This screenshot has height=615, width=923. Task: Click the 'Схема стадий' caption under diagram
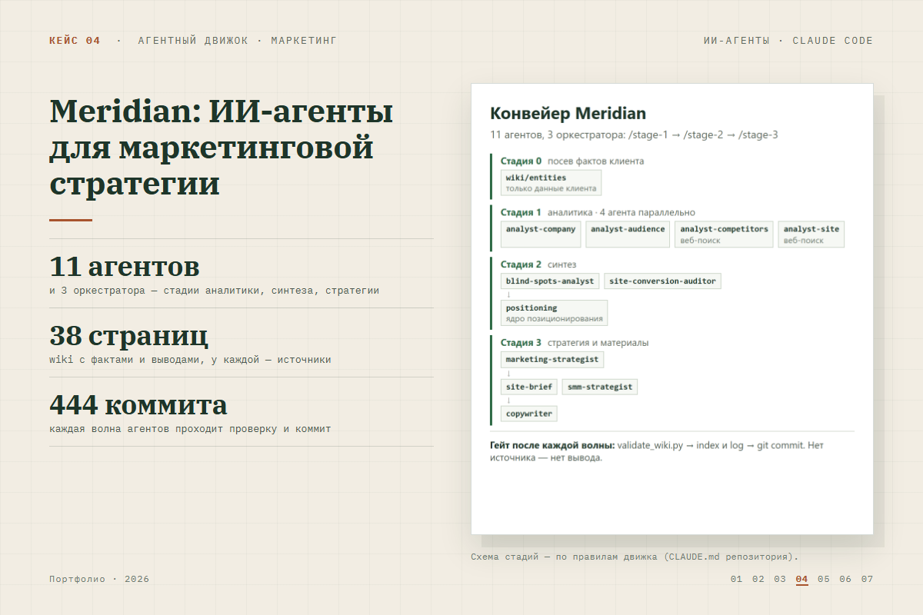click(x=635, y=557)
